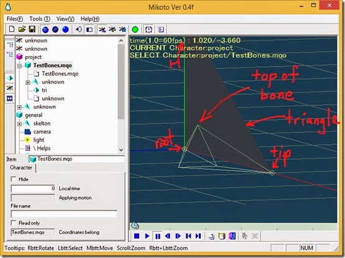This screenshot has width=345, height=258.
Task: Click the speaker sound toolbar icon
Action: pyautogui.click(x=79, y=29)
